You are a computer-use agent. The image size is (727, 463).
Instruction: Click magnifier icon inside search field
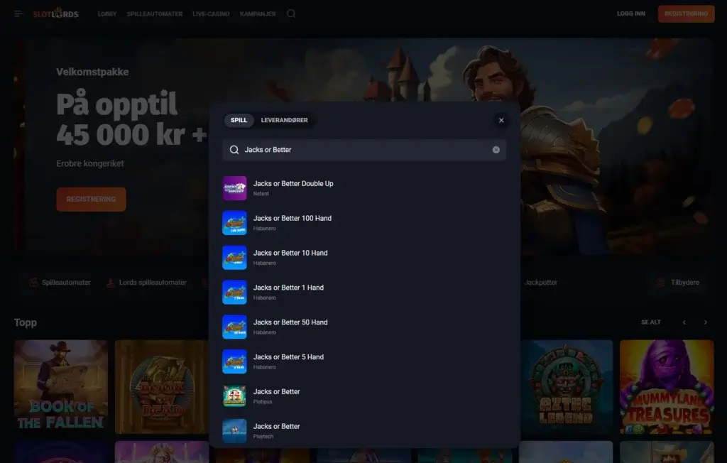(234, 150)
